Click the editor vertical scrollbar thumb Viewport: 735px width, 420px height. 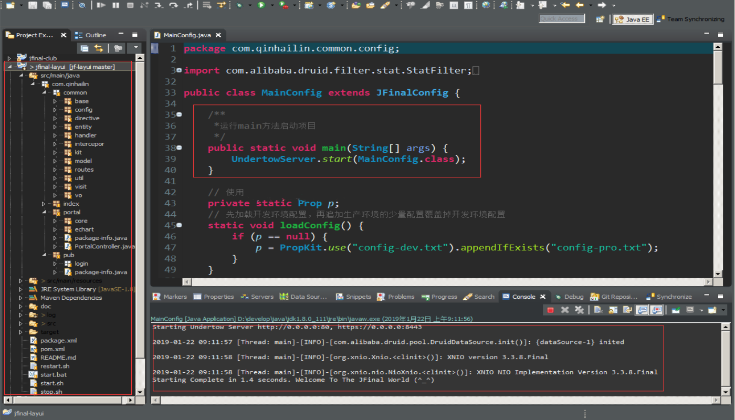coord(718,67)
